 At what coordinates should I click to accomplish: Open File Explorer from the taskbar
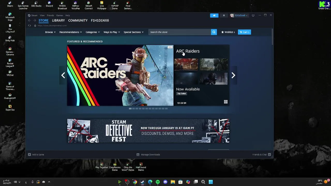coord(173,182)
